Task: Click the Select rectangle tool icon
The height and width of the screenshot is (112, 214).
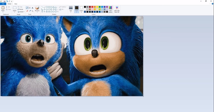Action: [x=15, y=8]
